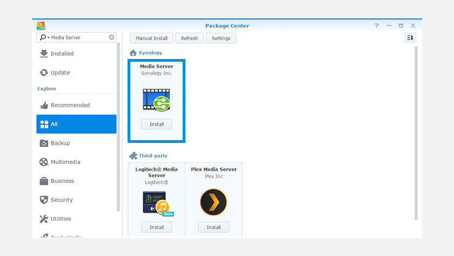Install Logitech Media Server
454x256 pixels.
[156, 227]
